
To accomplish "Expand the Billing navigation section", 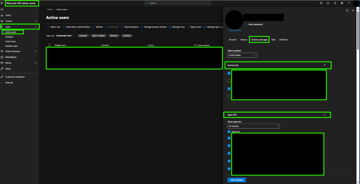I will (36, 63).
